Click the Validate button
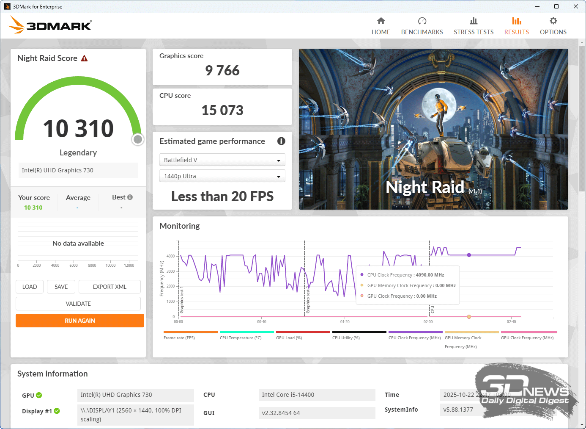The image size is (586, 429). (78, 304)
